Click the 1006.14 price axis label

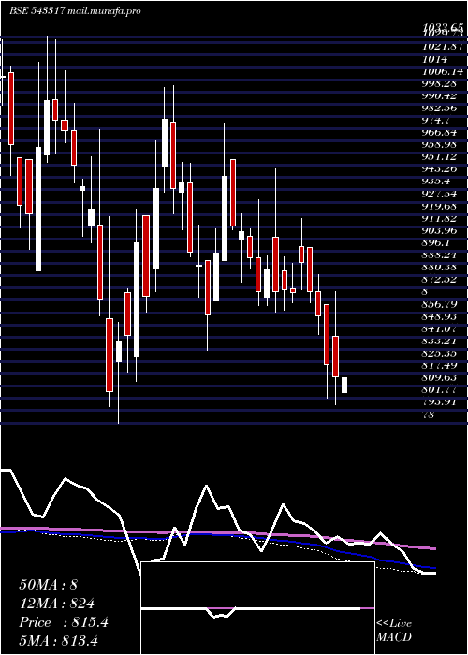click(443, 71)
